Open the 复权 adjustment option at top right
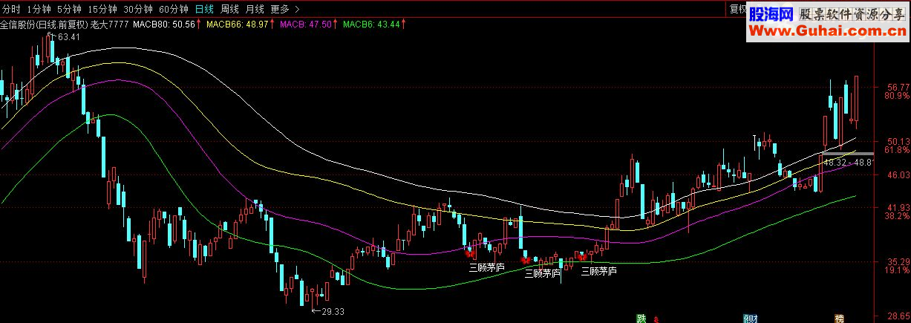 click(737, 10)
